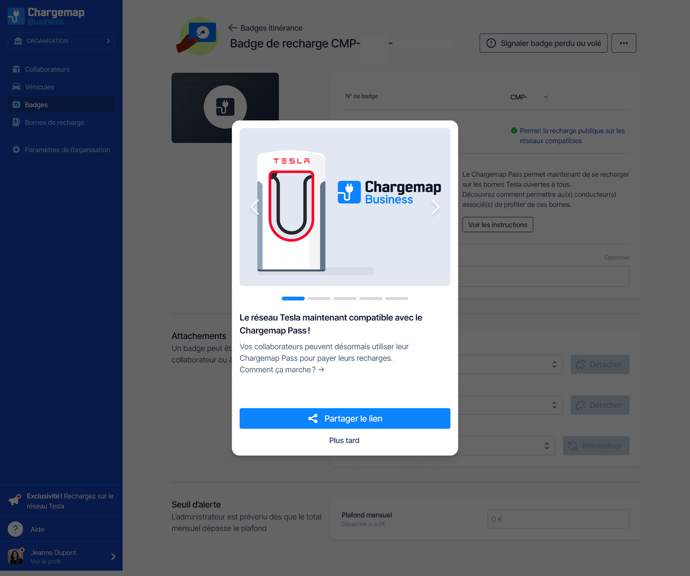Go back to Badges itinérance
Screen dimensions: 690x576
271,28
